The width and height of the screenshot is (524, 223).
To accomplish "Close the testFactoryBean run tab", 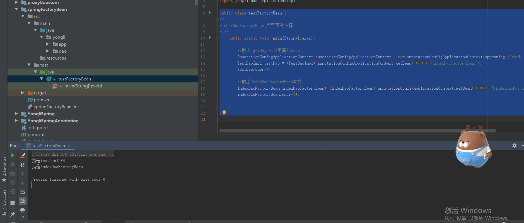I will pos(69,146).
